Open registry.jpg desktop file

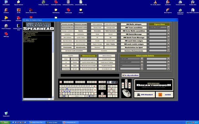(68, 11)
